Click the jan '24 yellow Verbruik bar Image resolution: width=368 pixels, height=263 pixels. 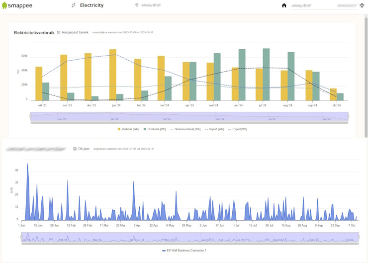(x=113, y=75)
